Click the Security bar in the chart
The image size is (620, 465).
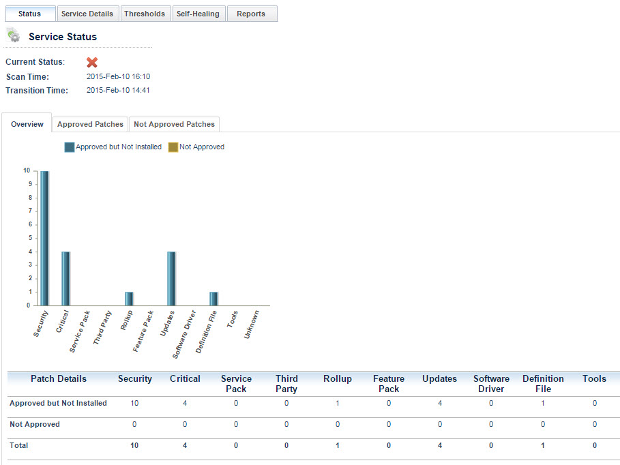[x=44, y=238]
